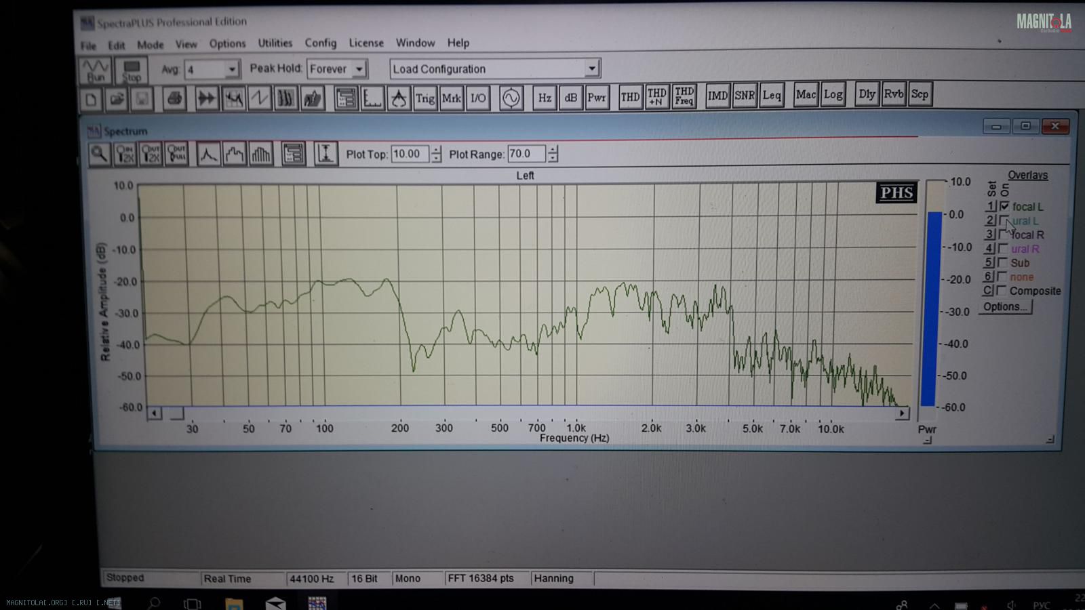
Task: Open the Load Configuration dropdown
Action: (591, 68)
